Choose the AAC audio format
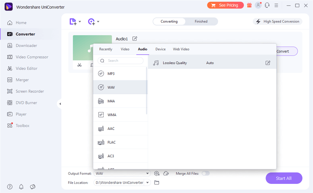This screenshot has height=193, width=313. pos(120,129)
